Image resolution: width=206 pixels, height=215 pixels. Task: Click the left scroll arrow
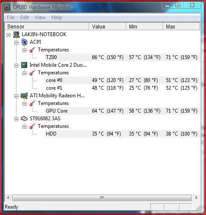pos(8,198)
